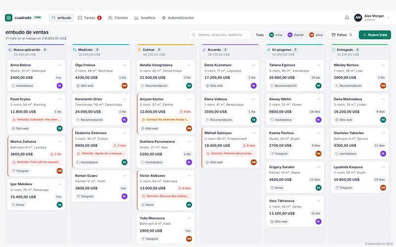The image size is (396, 247).
Task: Click the cuadrado CRM logo icon
Action: coord(8,18)
